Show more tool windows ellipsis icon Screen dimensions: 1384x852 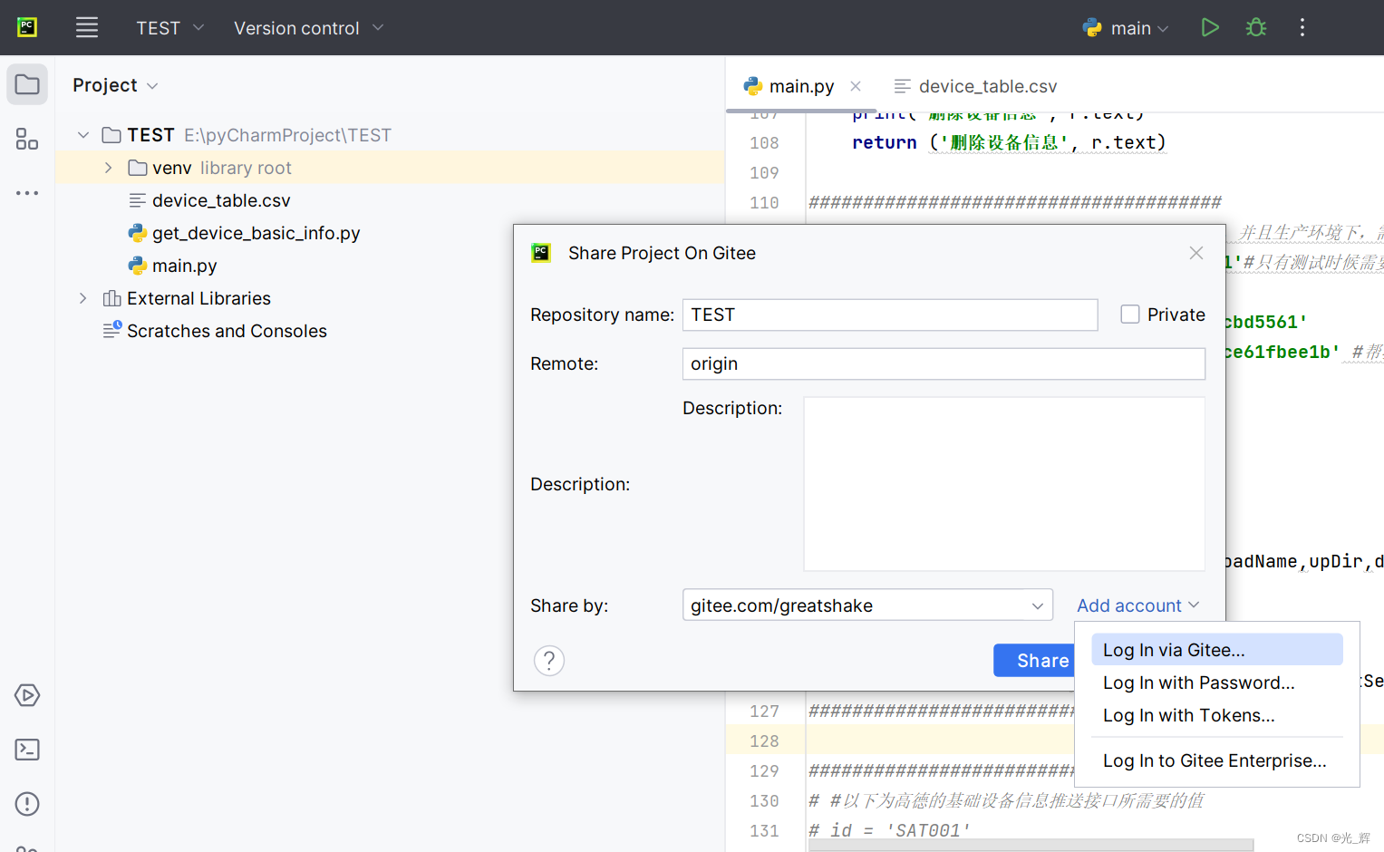[x=27, y=193]
